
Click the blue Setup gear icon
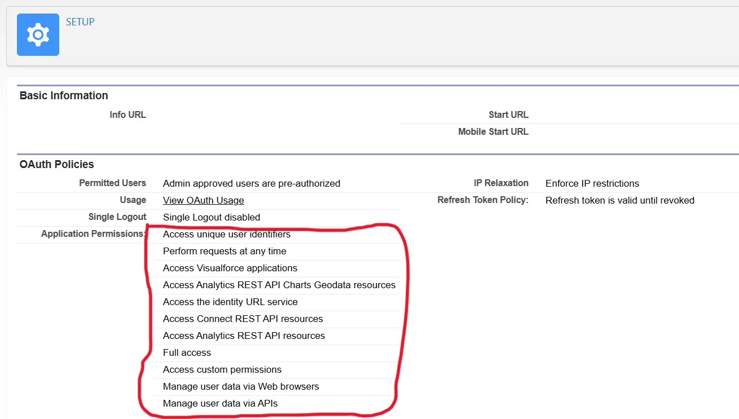(37, 34)
